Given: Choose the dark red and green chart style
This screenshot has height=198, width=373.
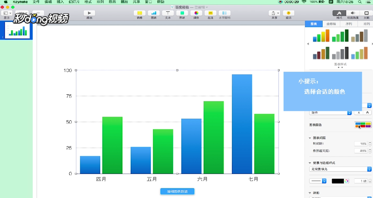Looking at the screenshot, I should [321, 53].
